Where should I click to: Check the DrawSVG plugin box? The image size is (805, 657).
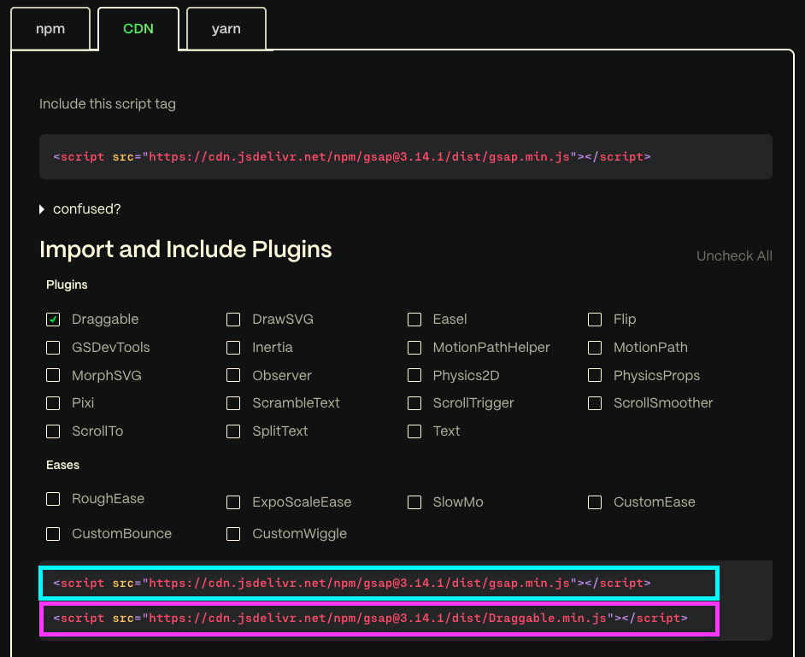pos(233,320)
